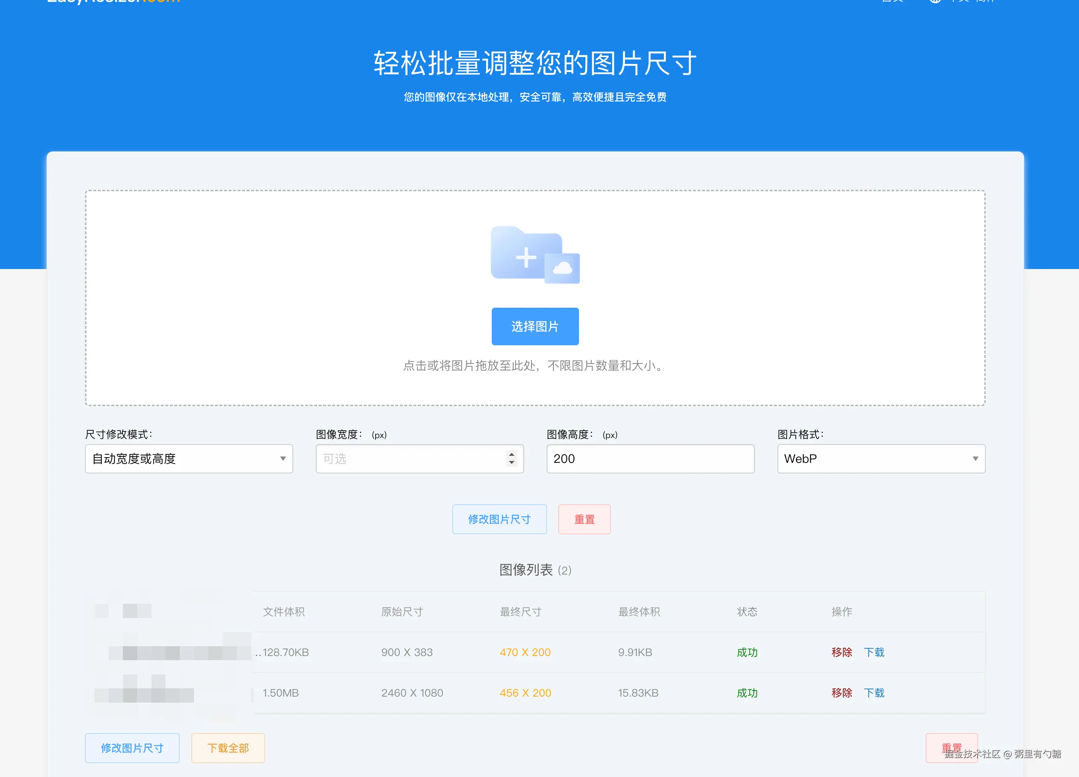Click the 选择图片 button
This screenshot has width=1079, height=777.
coord(535,327)
